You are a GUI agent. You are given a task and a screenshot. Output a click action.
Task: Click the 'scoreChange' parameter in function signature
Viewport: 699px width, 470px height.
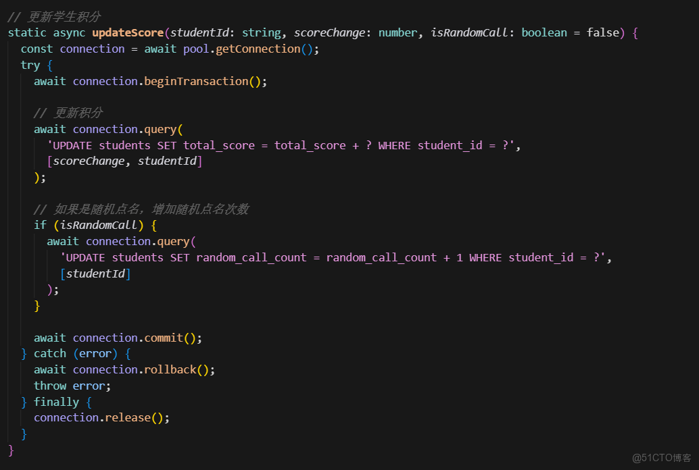(330, 33)
